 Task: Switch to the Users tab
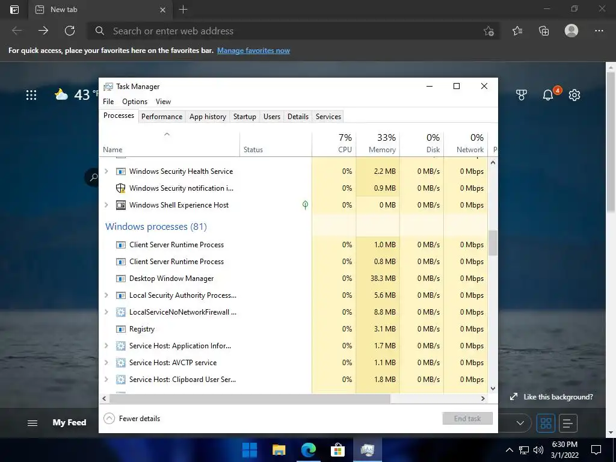272,117
